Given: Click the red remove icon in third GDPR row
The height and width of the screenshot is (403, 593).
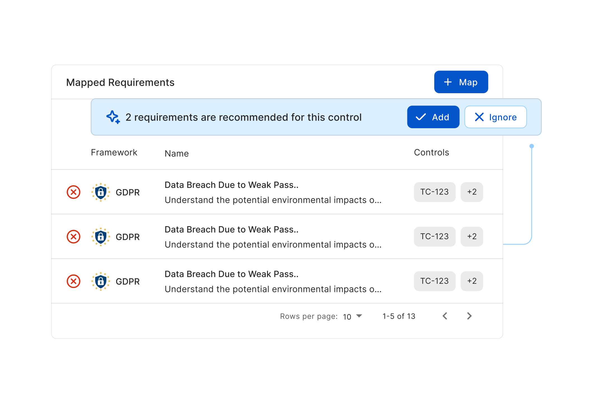Looking at the screenshot, I should click(x=74, y=281).
